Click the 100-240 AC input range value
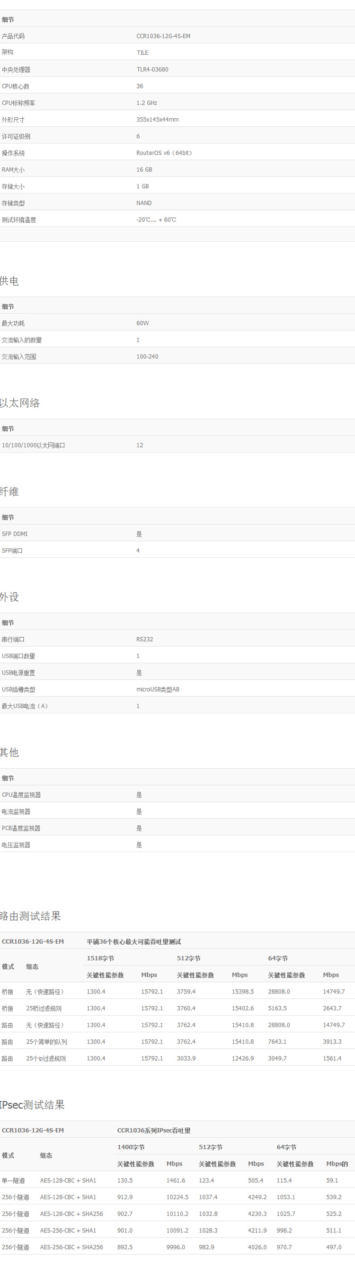355x1265 pixels. click(147, 357)
